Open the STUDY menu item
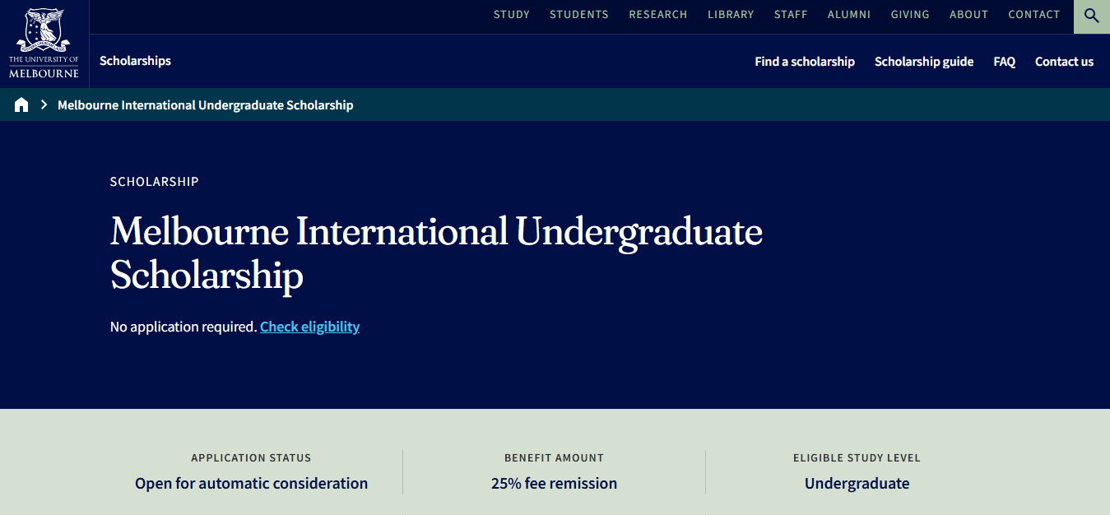Screen dimensions: 1110x515 coord(511,14)
